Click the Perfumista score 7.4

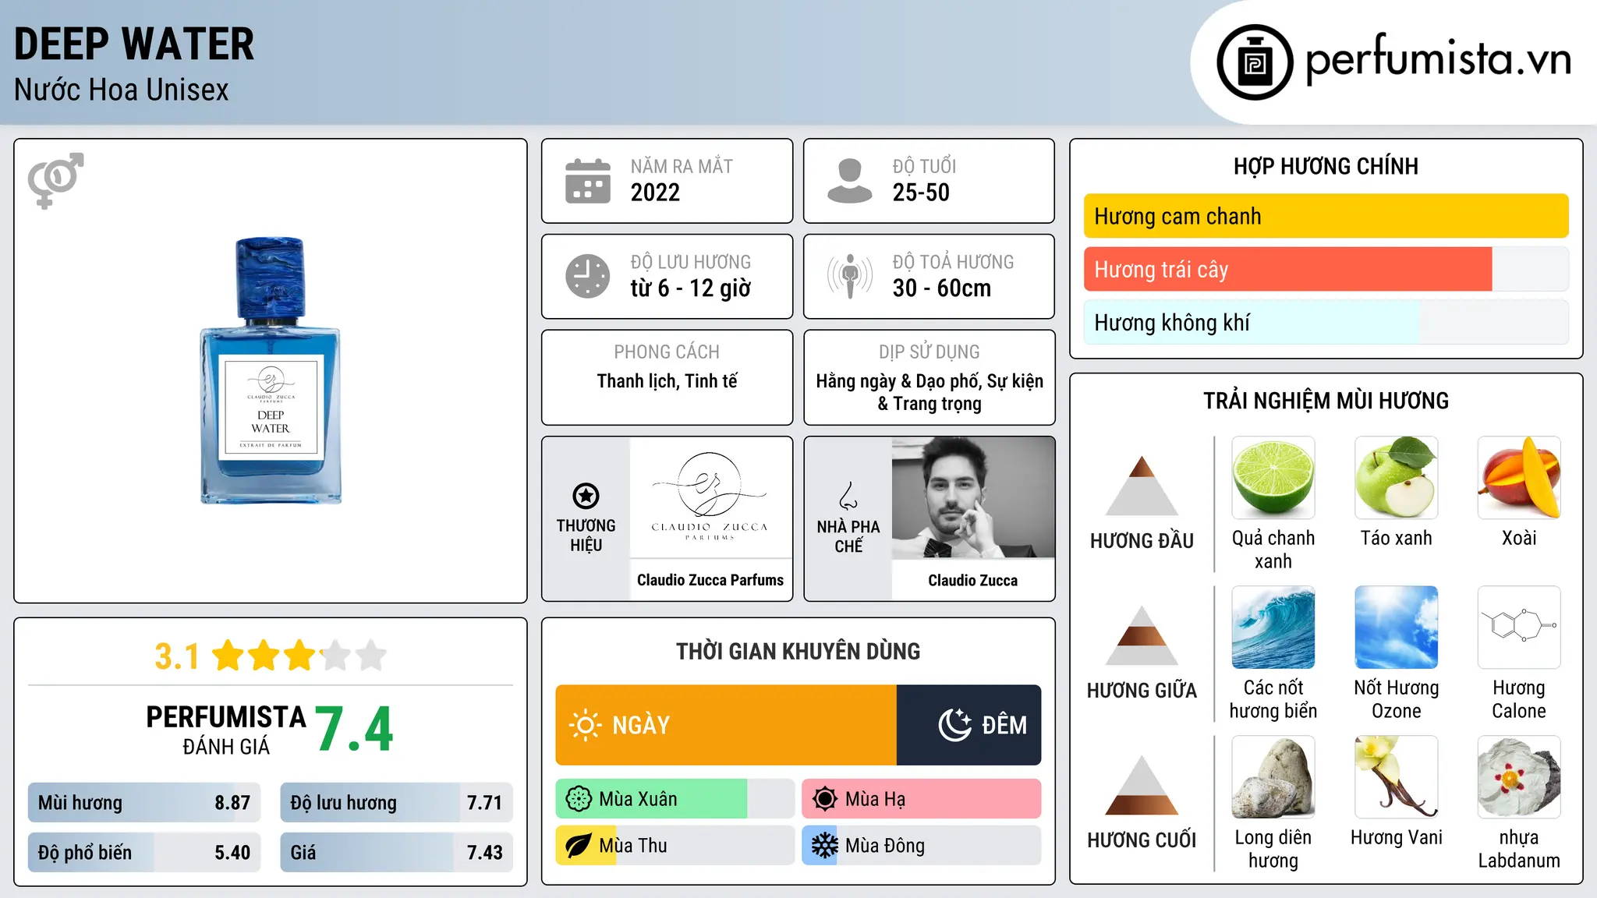coord(354,729)
